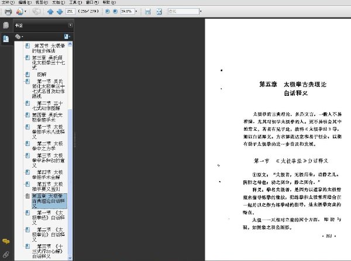351x261 pixels.
Task: Select bookmark 第二节 太极拳中之力学
Action: click(x=47, y=146)
